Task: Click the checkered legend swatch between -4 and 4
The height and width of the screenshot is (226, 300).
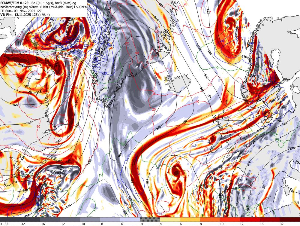Action: 150,219
